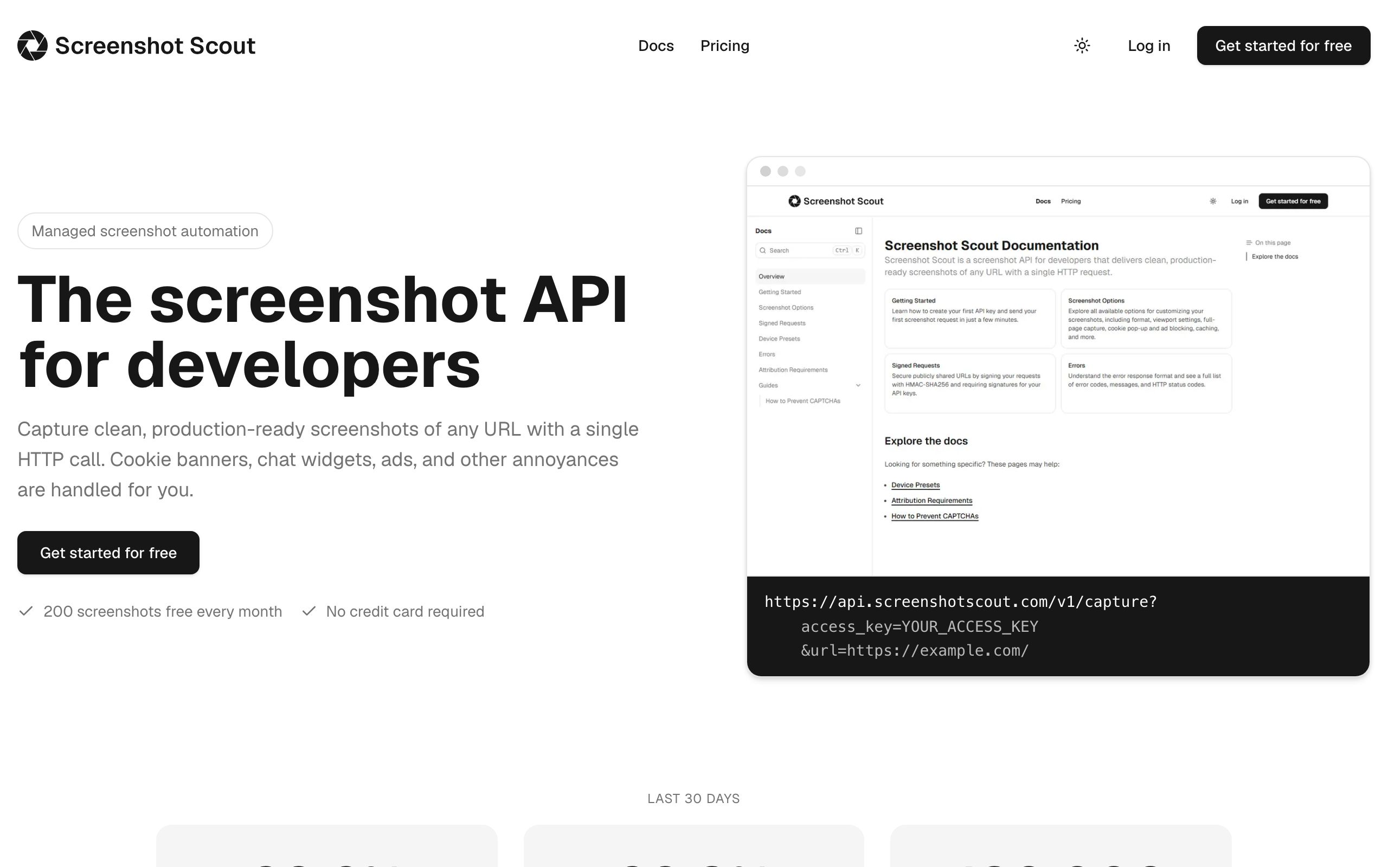Click the Getting Started card in preview
The width and height of the screenshot is (1388, 867).
tap(969, 318)
